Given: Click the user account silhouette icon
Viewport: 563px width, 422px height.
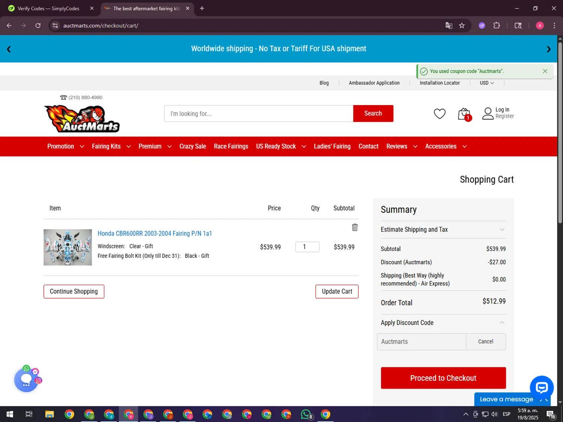Looking at the screenshot, I should coord(488,114).
